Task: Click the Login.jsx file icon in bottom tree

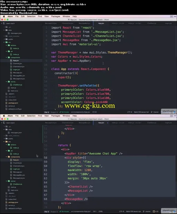Action: [x=11, y=169]
